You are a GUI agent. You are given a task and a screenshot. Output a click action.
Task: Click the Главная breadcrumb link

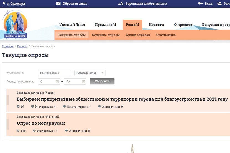coord(8,46)
